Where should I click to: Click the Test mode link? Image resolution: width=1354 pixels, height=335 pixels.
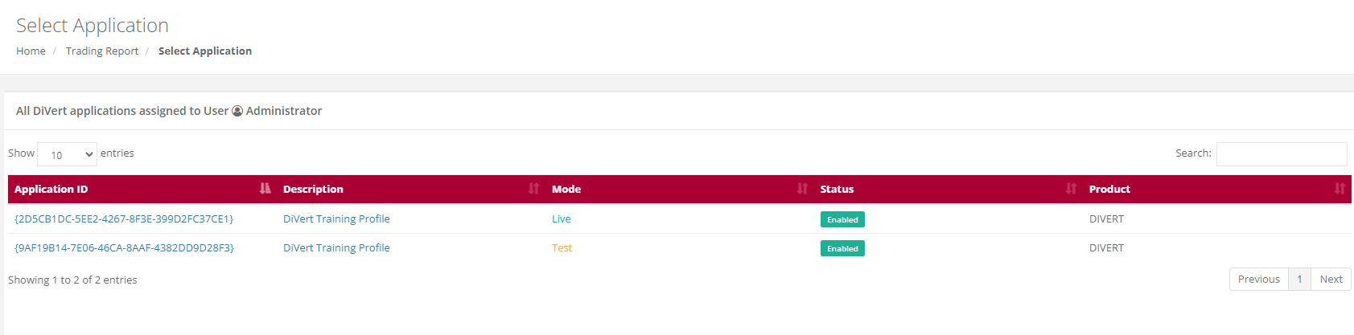[562, 247]
